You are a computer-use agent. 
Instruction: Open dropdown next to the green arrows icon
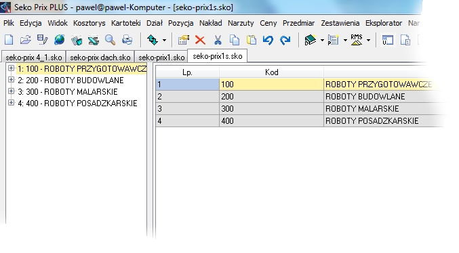pyautogui.click(x=164, y=40)
